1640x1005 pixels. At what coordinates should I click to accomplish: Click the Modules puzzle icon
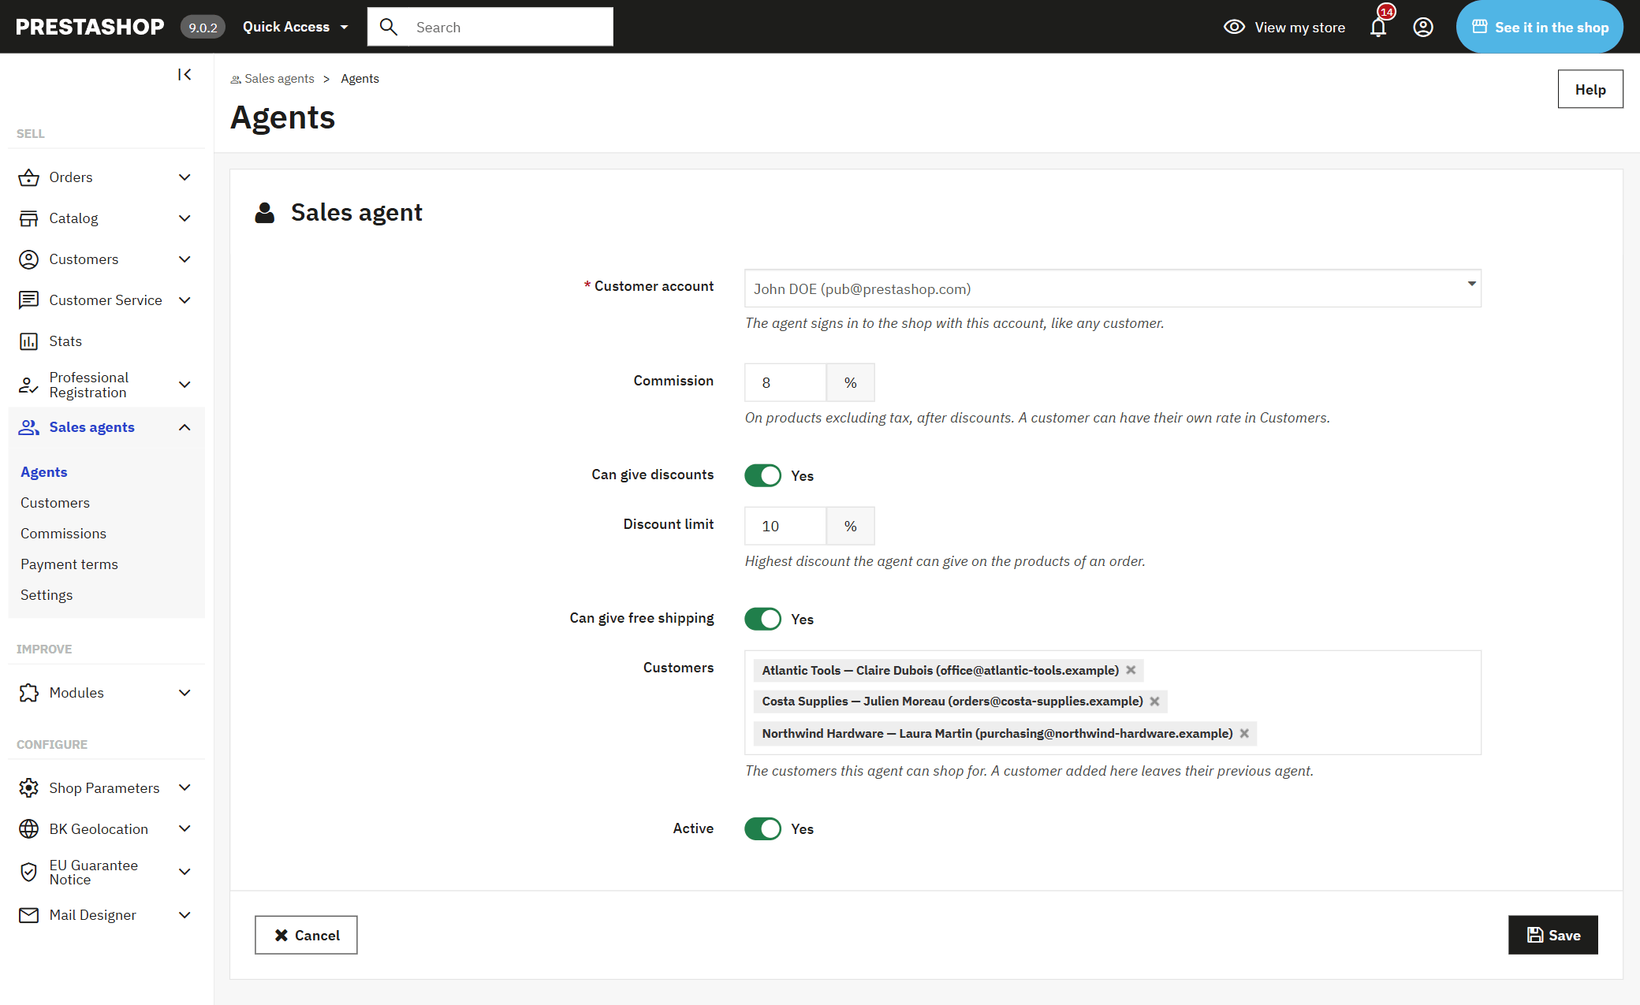[x=28, y=693]
